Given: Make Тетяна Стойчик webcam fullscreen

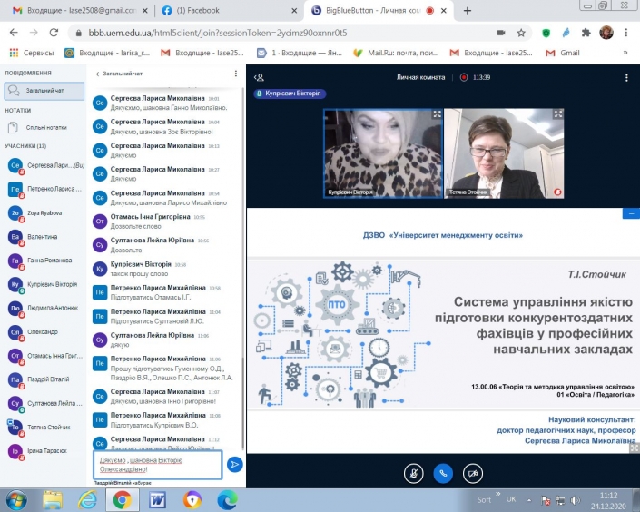Looking at the screenshot, I should coord(557,114).
